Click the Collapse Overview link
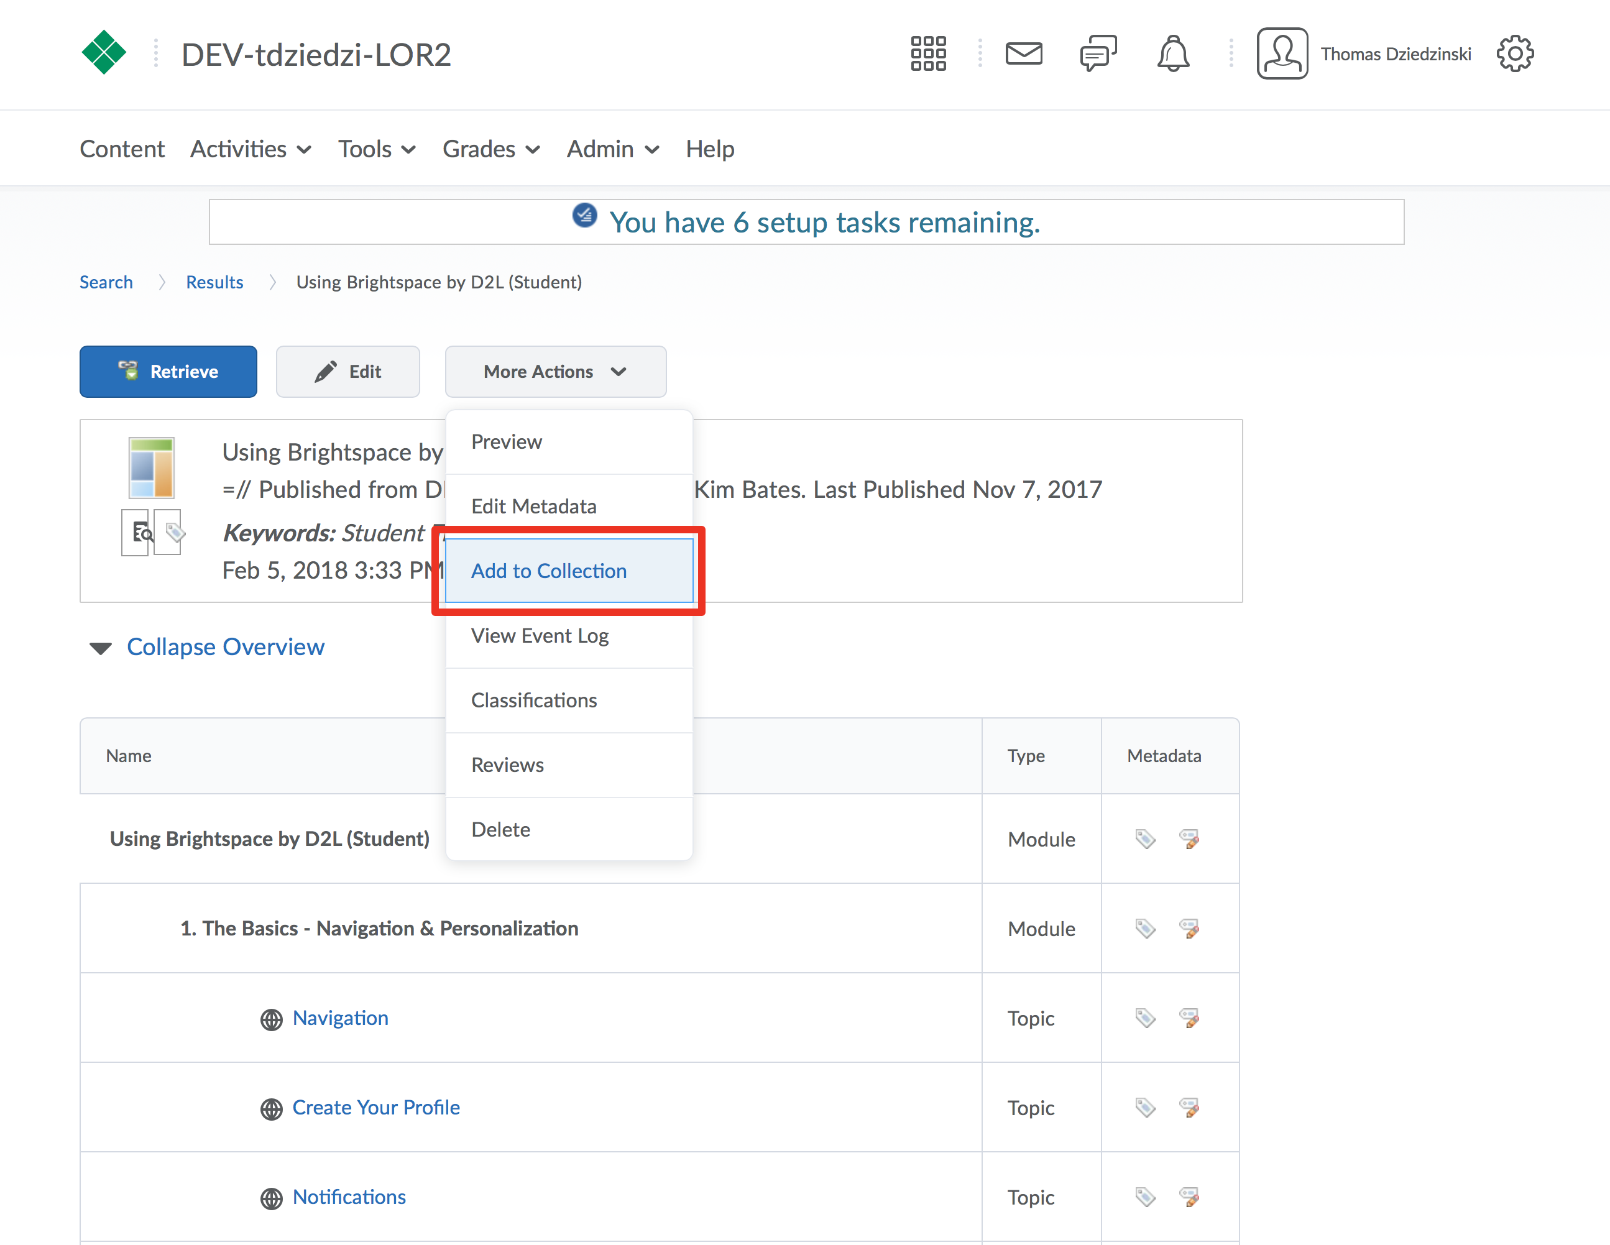 coord(226,646)
